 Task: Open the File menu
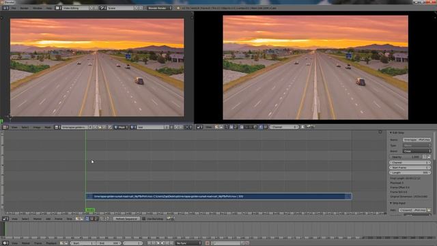14,8
